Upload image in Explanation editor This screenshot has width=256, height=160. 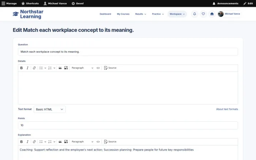(x=66, y=142)
